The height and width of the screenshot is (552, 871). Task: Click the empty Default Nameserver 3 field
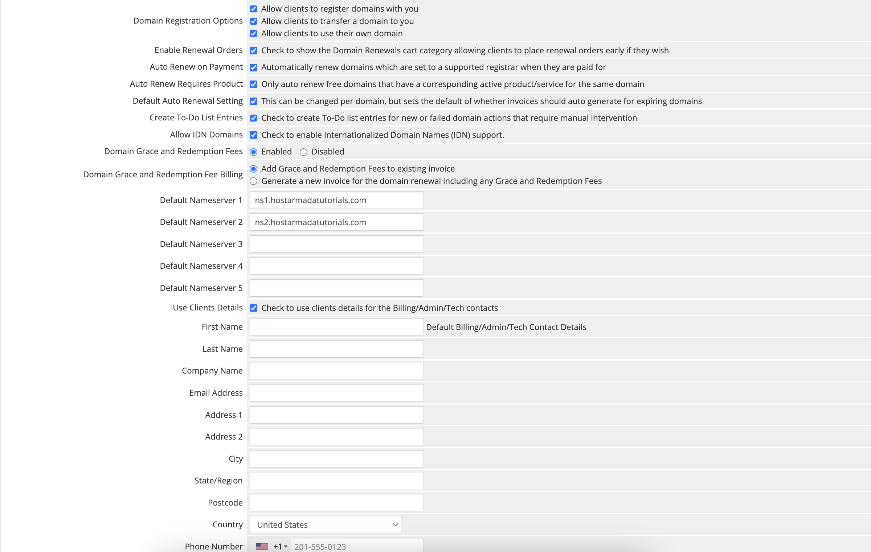tap(336, 244)
